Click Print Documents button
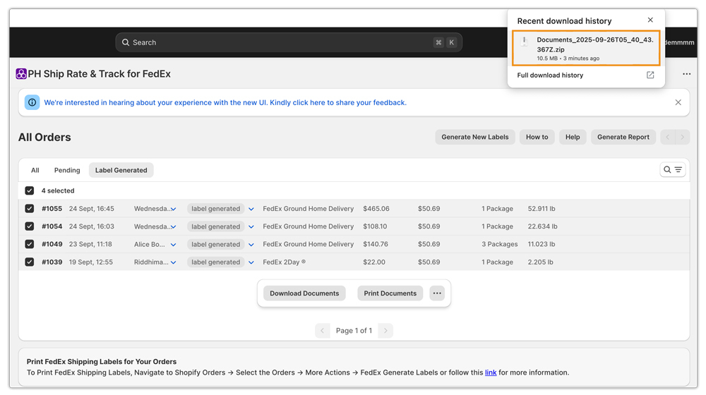 [x=390, y=293]
